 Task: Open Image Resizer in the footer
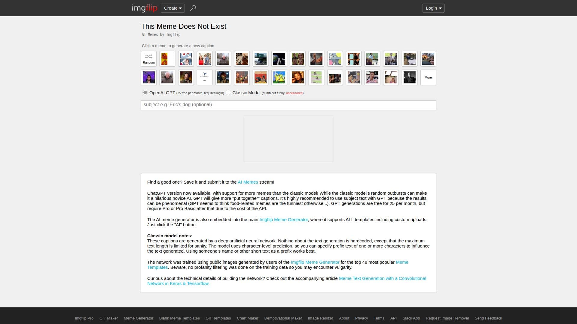(x=320, y=318)
